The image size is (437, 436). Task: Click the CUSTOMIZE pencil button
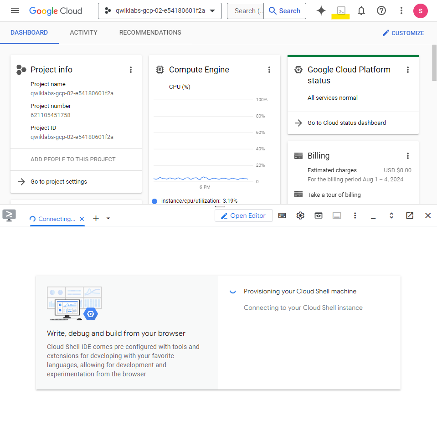403,33
